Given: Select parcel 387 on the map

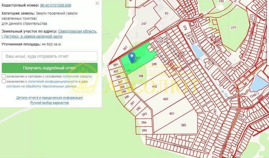Looking at the screenshot, I should pyautogui.click(x=120, y=82).
